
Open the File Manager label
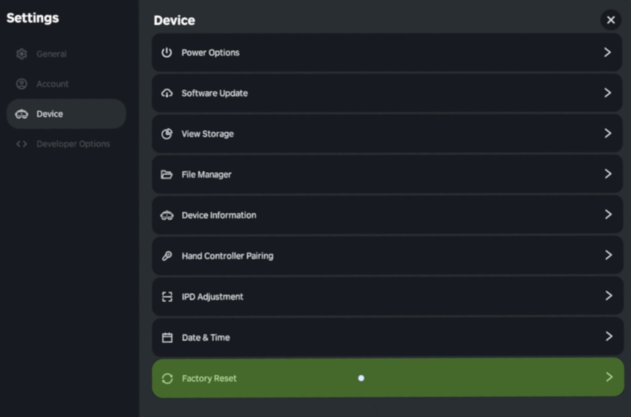pos(206,175)
